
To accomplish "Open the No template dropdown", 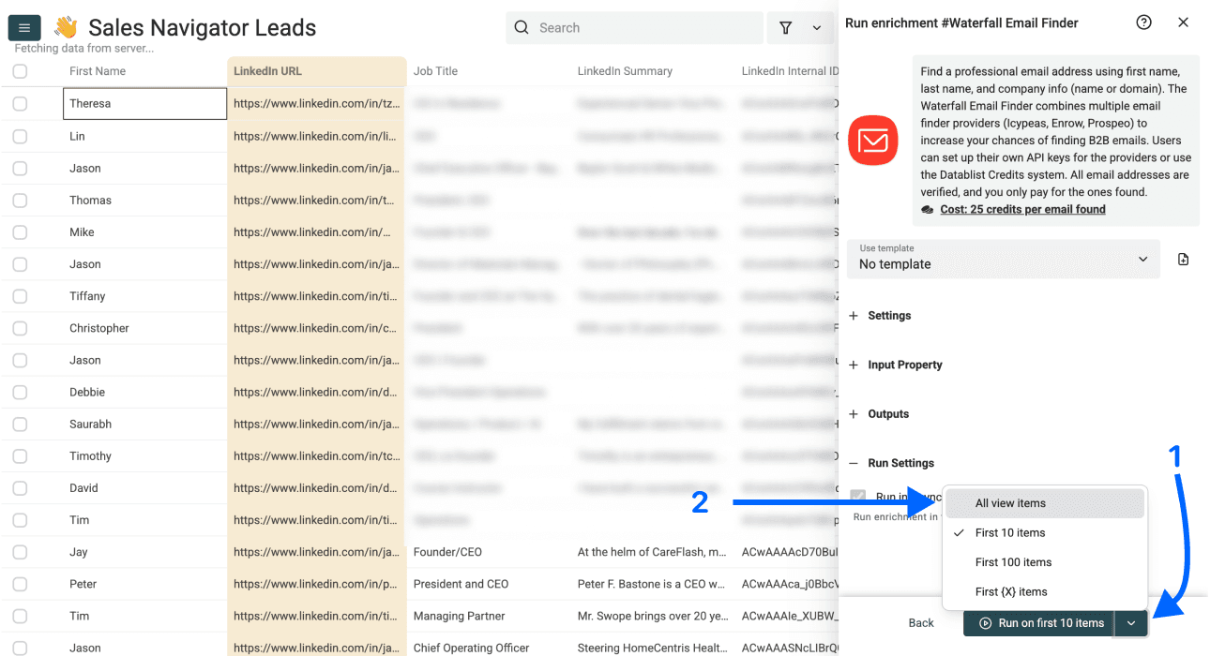I will 1003,258.
